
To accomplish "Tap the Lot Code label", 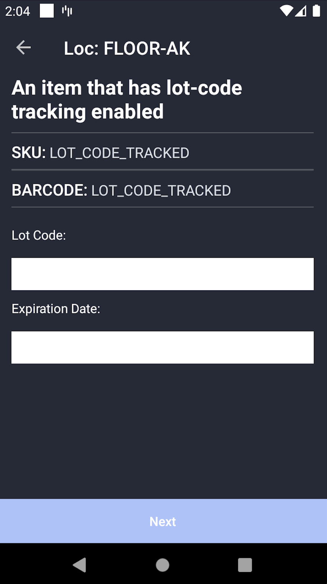I will 38,235.
